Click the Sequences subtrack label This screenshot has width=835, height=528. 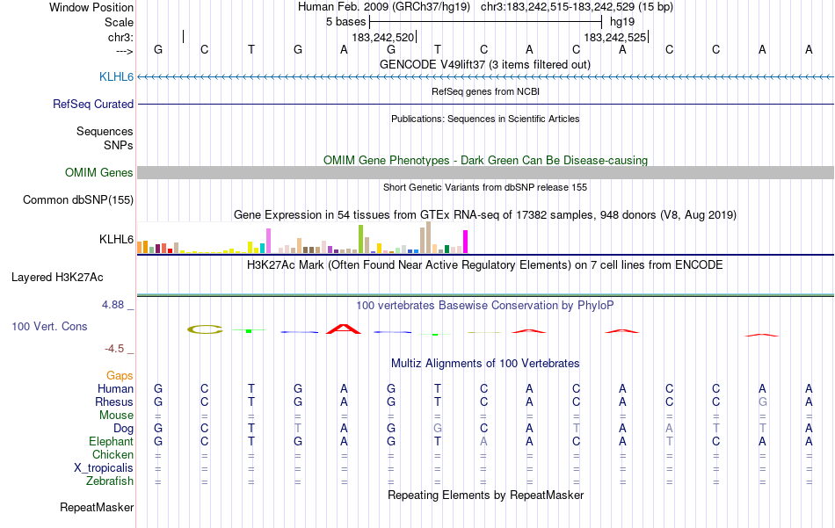(105, 131)
